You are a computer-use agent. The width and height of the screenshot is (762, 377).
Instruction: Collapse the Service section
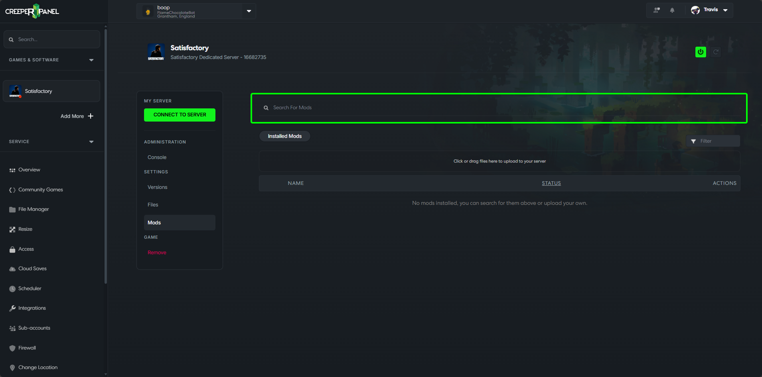(x=91, y=142)
